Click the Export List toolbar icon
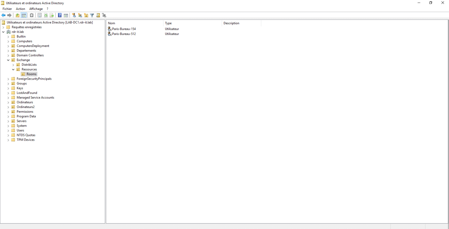The width and height of the screenshot is (449, 229). coord(52,15)
